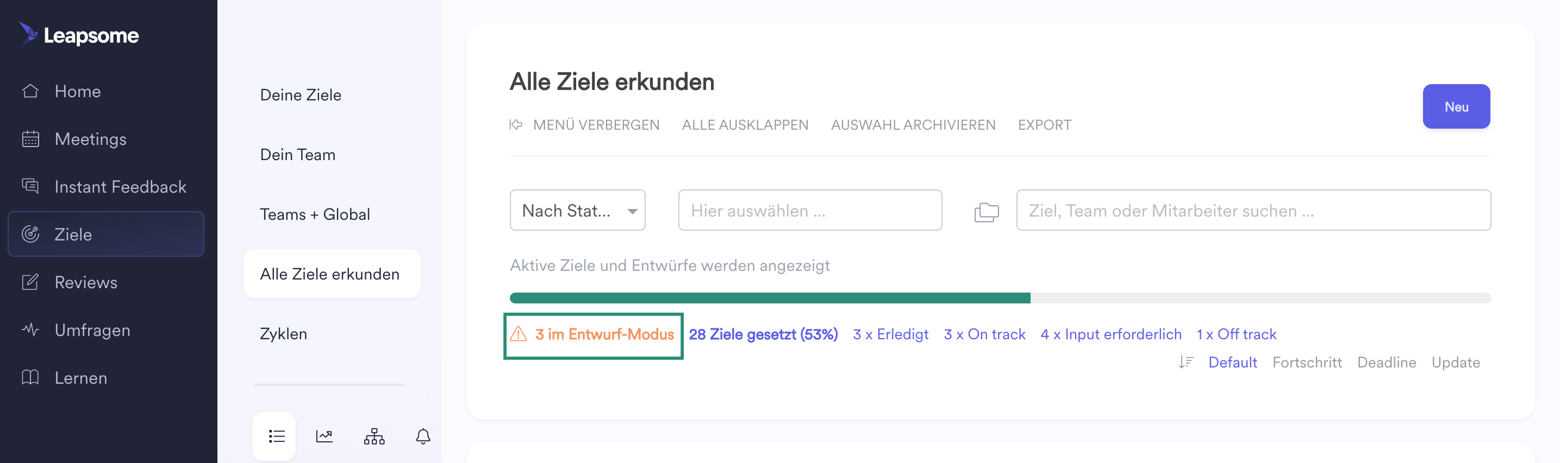This screenshot has height=463, width=1560.
Task: Open the 'Hier auswählen' filter dropdown
Action: [x=809, y=211]
